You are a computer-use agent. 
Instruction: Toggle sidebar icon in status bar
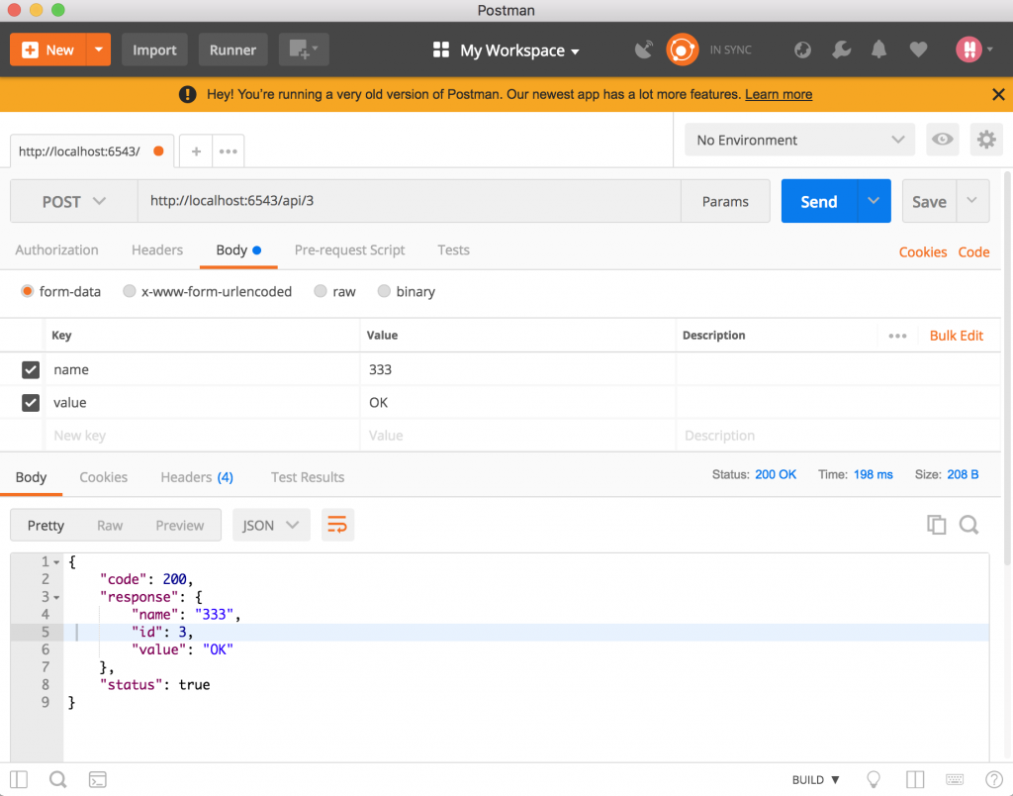[x=19, y=780]
